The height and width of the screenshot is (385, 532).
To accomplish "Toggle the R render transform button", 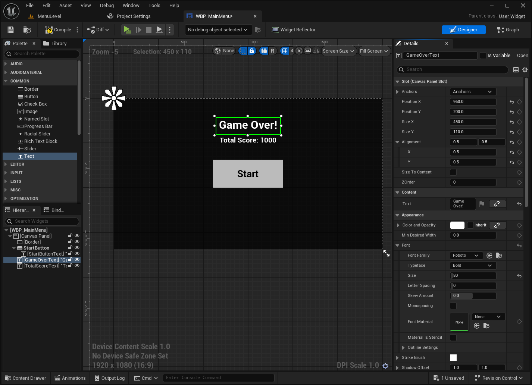I will [x=273, y=51].
